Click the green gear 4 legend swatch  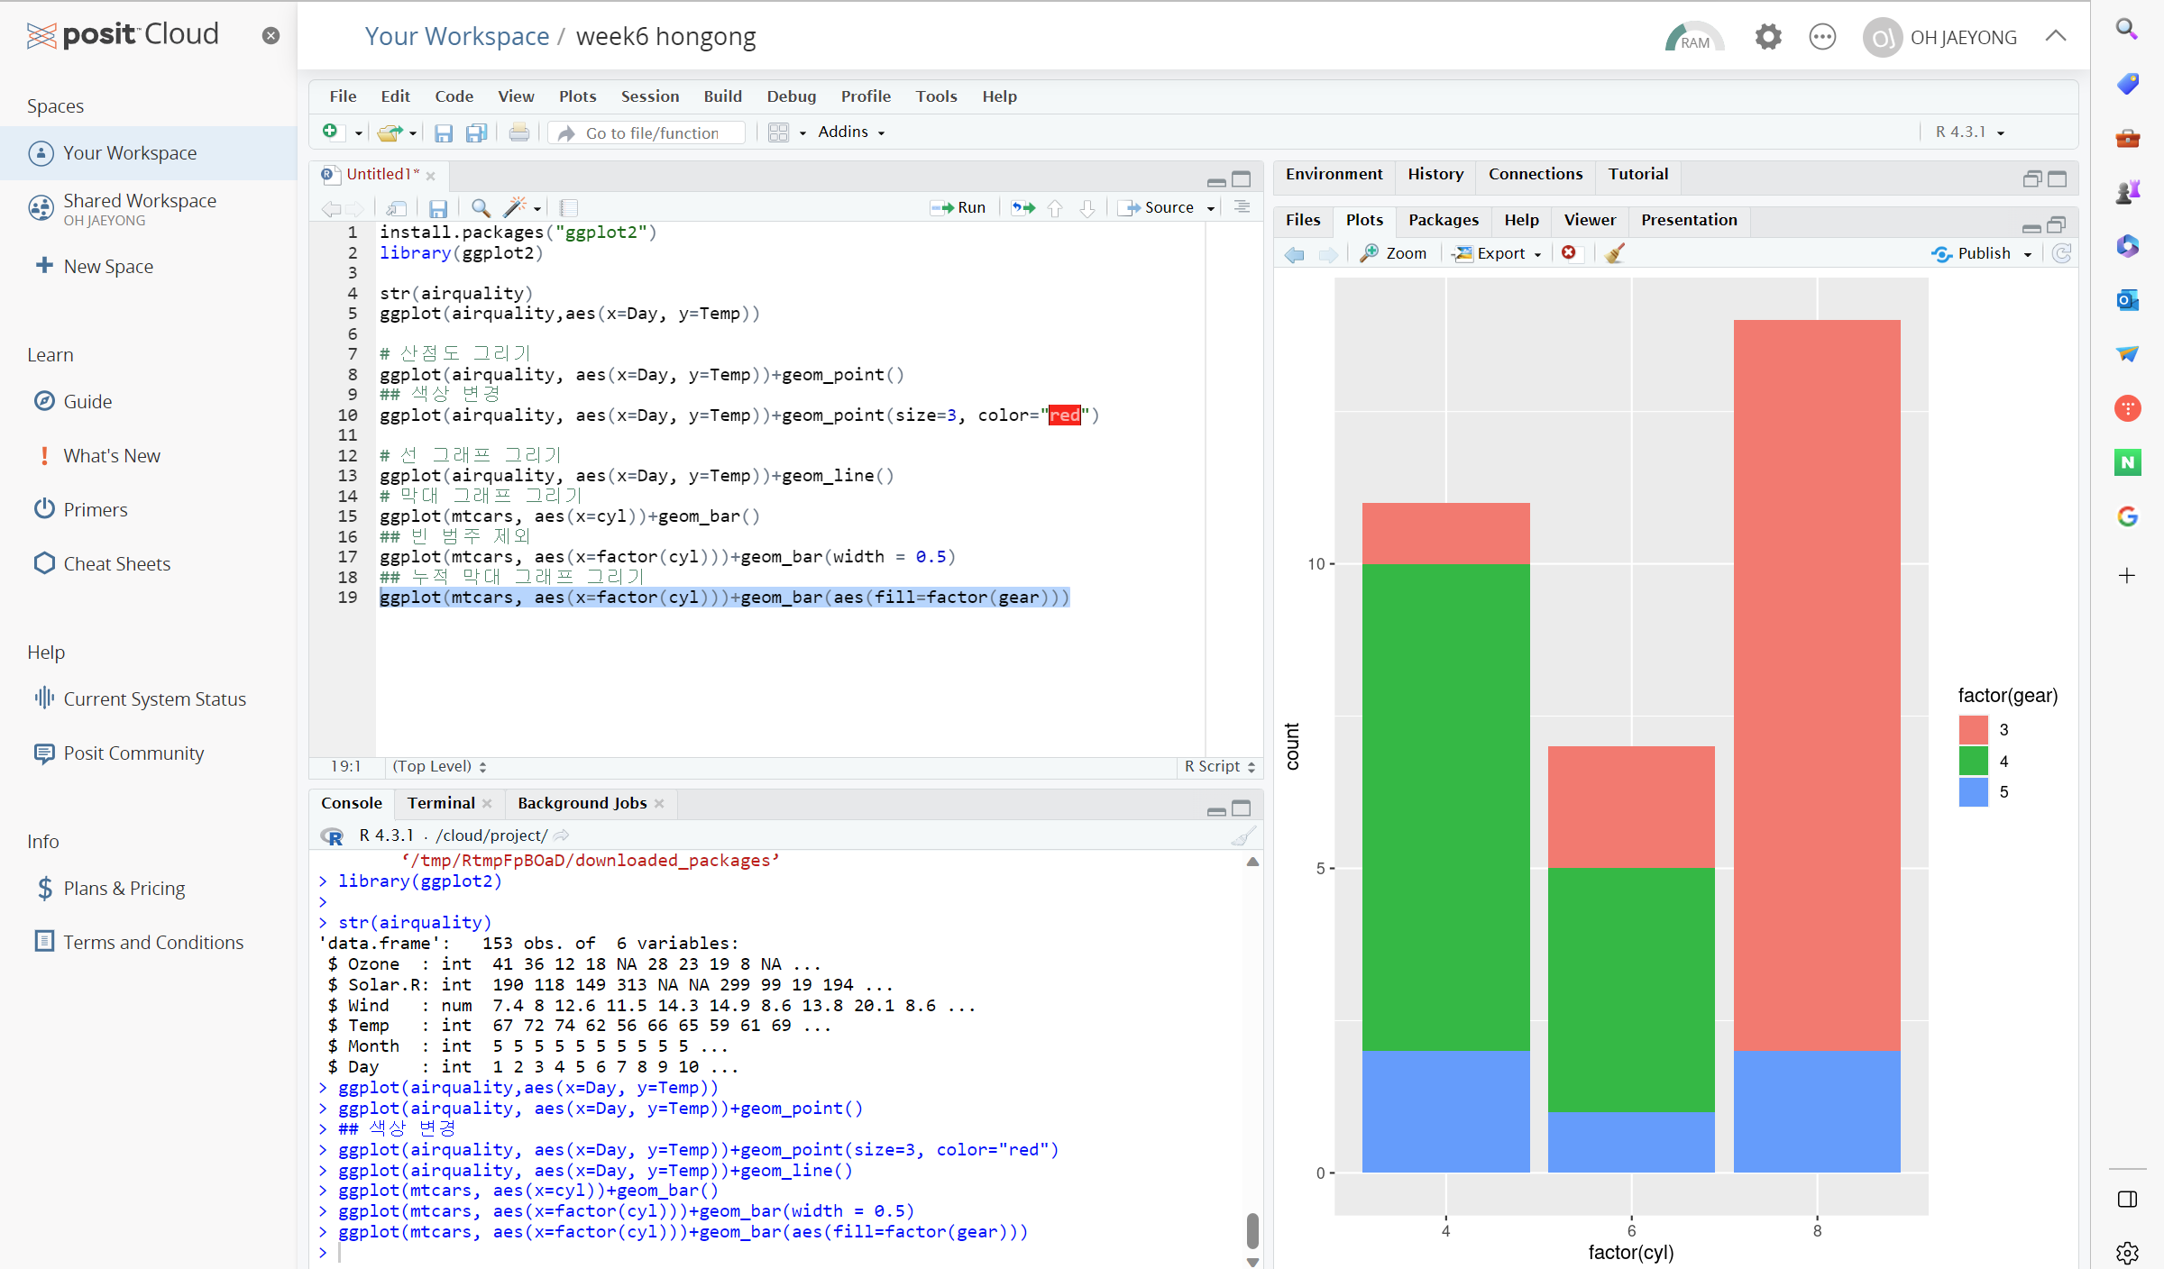tap(1974, 761)
